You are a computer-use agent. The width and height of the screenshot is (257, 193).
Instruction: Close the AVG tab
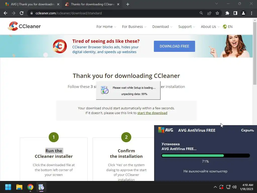click(x=58, y=4)
